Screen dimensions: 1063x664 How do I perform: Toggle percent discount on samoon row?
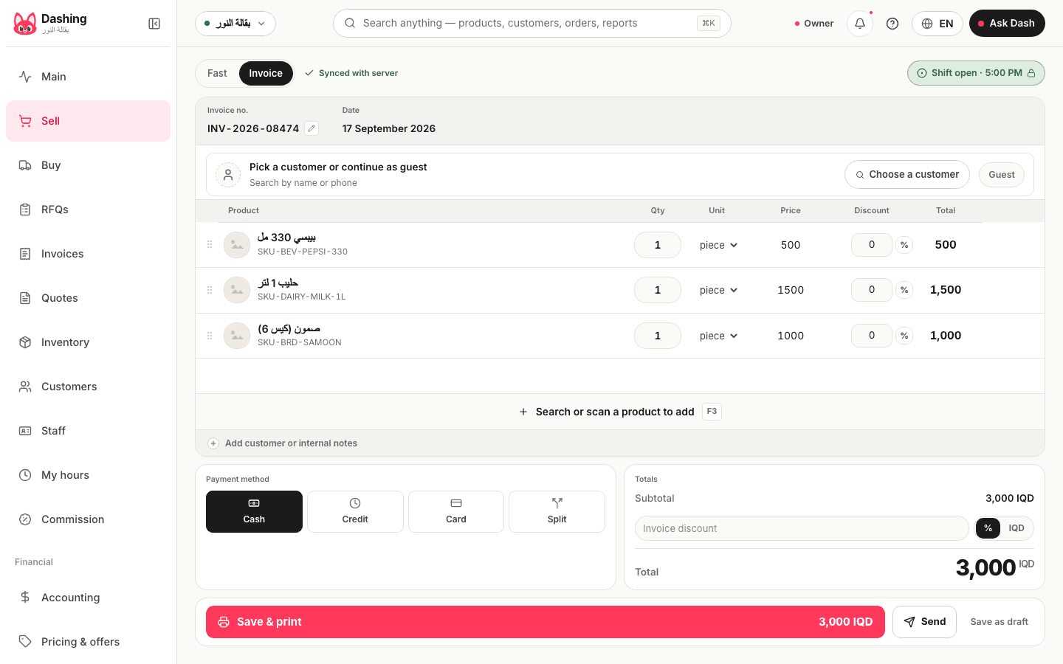point(904,336)
